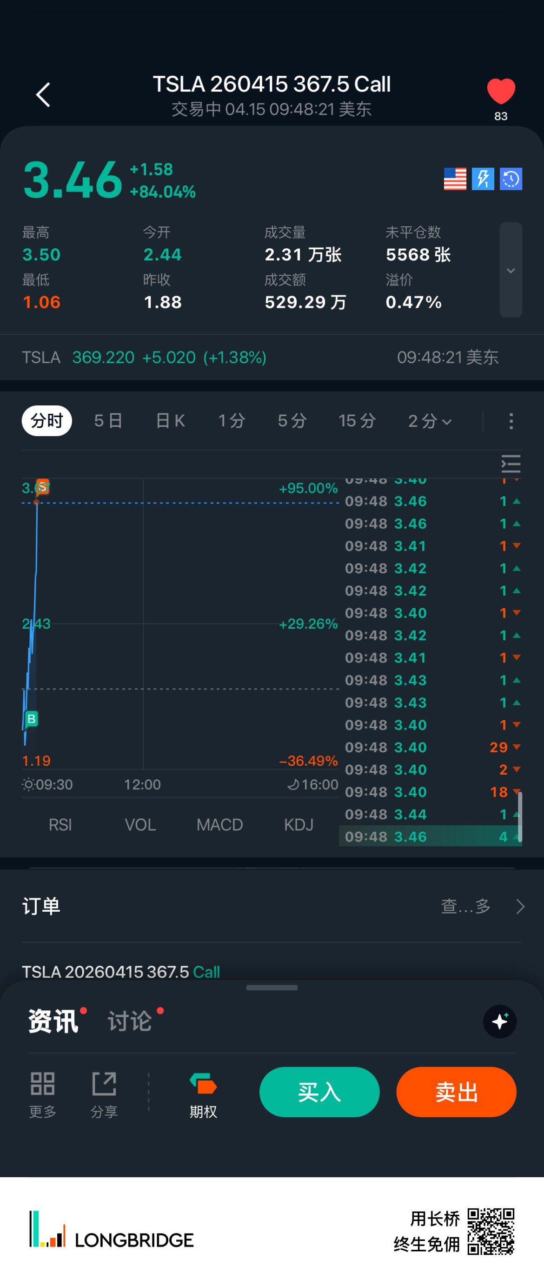Image resolution: width=544 pixels, height=1286 pixels.
Task: Toggle the trade list layout icon
Action: point(511,464)
